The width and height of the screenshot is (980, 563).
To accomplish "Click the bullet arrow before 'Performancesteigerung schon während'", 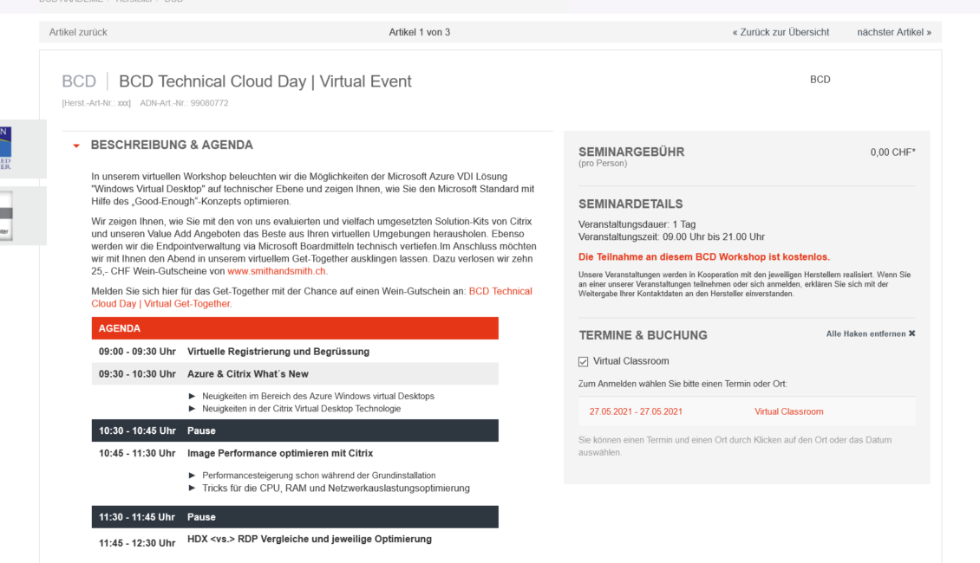I will click(192, 475).
